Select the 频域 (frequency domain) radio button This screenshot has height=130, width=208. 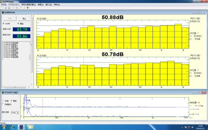11,101
